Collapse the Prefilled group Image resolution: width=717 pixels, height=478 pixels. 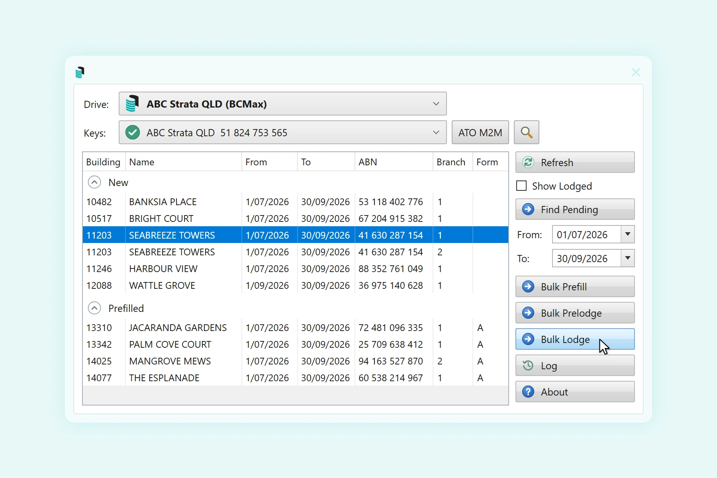[x=94, y=308]
